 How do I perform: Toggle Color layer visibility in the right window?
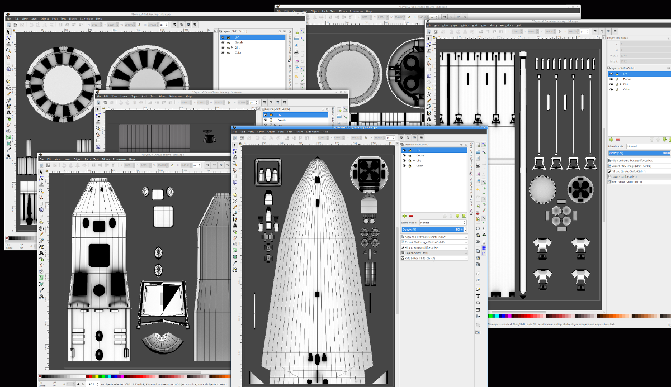click(x=611, y=90)
